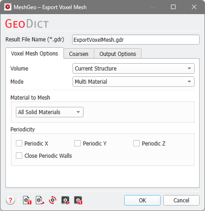Click the Result File Name input field

136,40
